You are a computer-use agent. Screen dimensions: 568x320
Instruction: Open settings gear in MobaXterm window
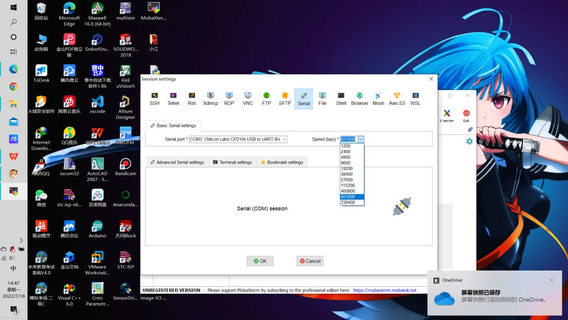coord(469,142)
